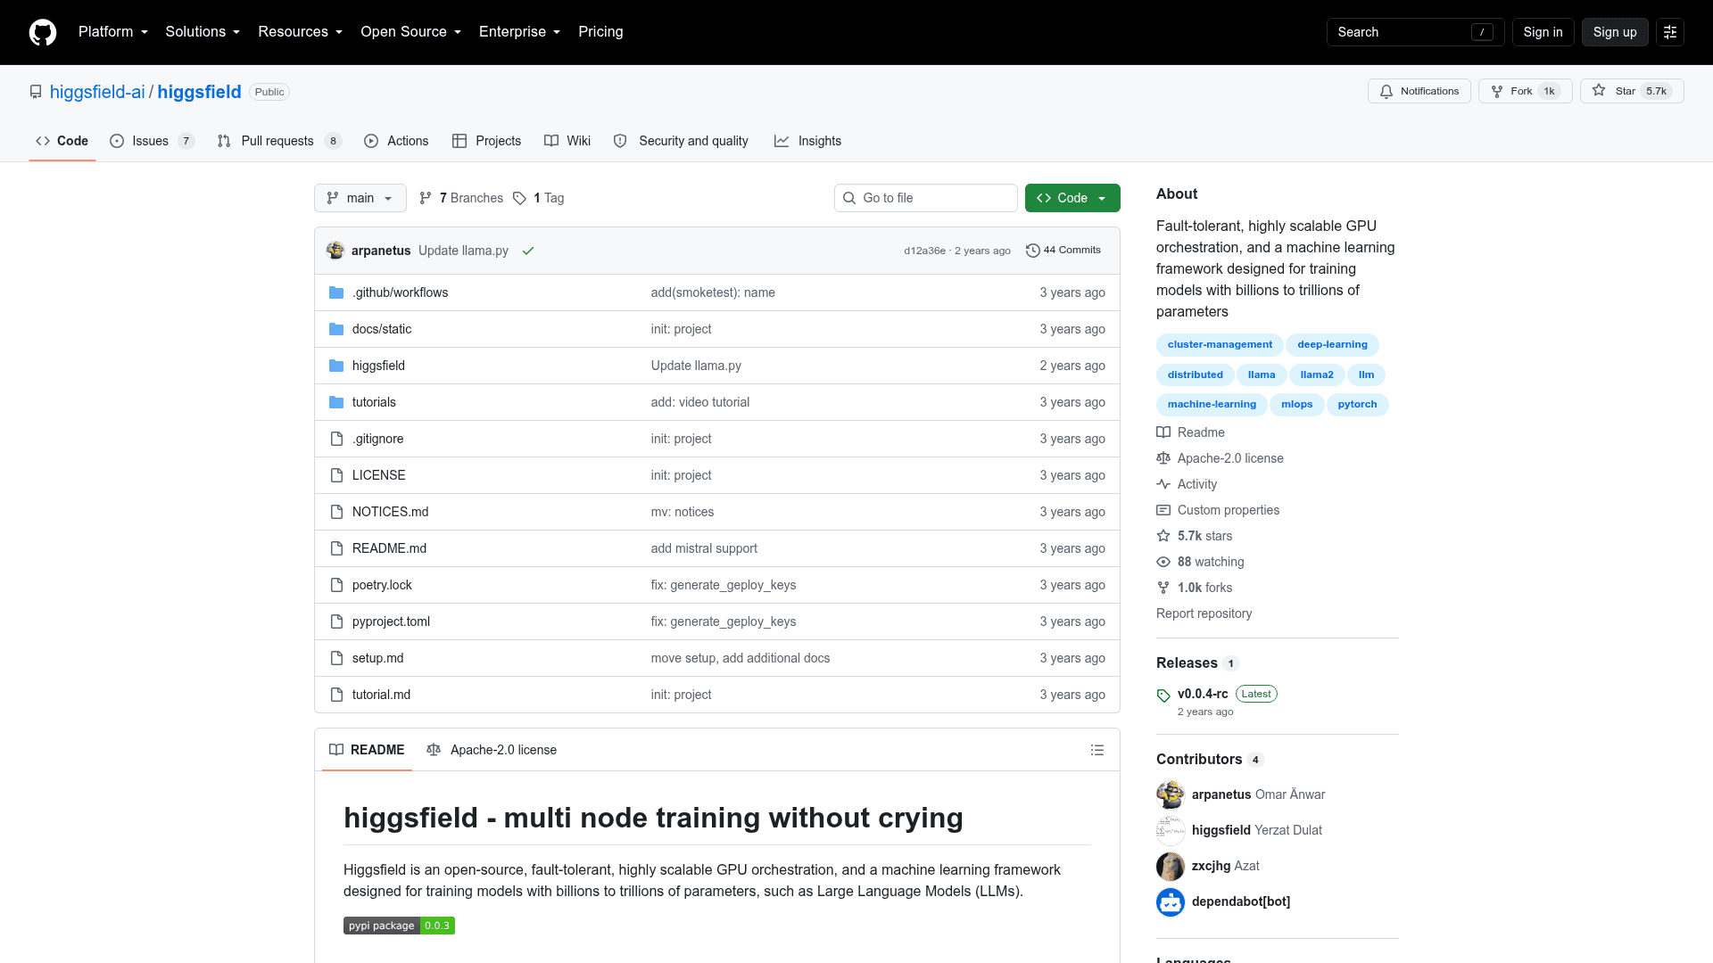
Task: Open the Insights tab
Action: pos(807,141)
